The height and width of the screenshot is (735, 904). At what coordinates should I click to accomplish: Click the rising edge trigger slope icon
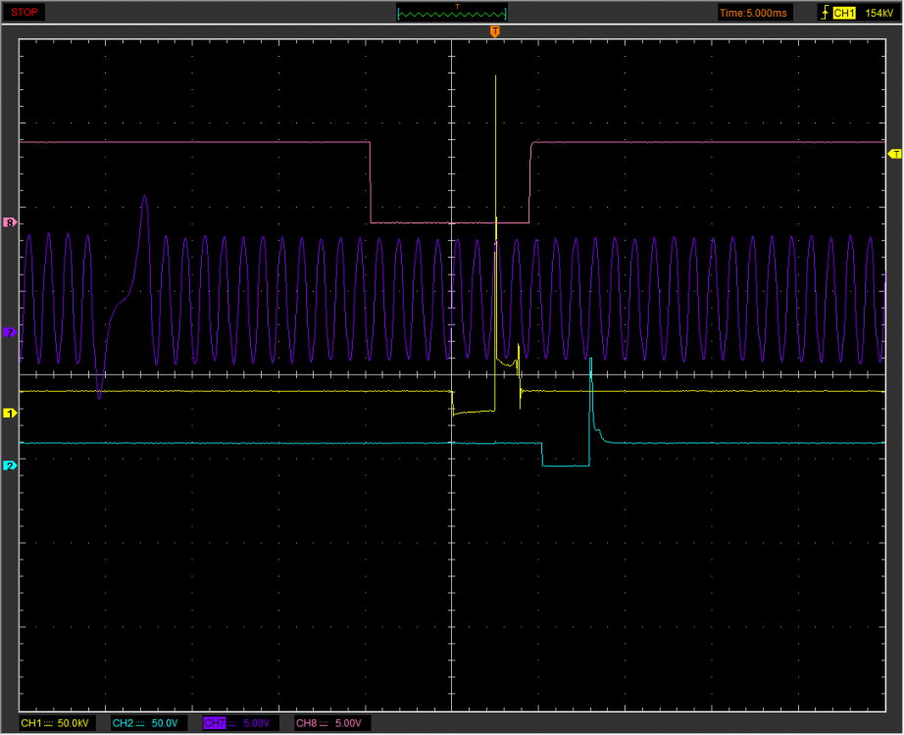[823, 13]
